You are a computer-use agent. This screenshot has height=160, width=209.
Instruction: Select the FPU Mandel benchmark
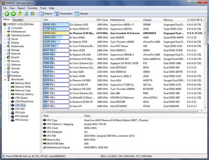click(22, 116)
